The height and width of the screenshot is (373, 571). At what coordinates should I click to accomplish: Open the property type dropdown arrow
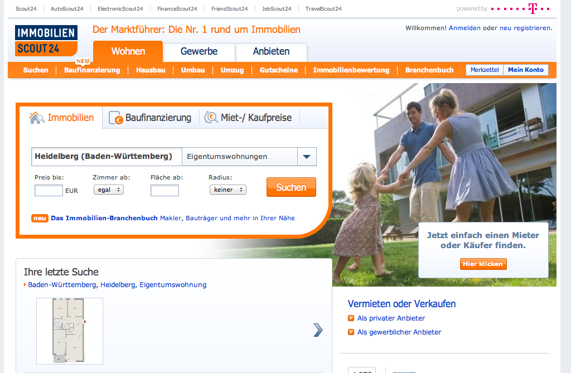307,157
